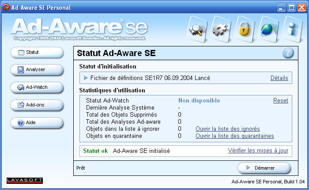Viewport: 309px width, 190px height.
Task: Click the globe web update icon
Action: click(x=268, y=29)
